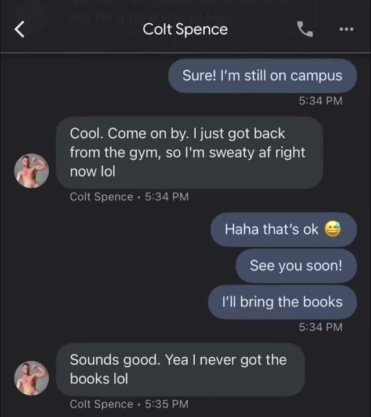This screenshot has height=417, width=371.
Task: Tap the avatar beside the gym message
Action: click(31, 171)
